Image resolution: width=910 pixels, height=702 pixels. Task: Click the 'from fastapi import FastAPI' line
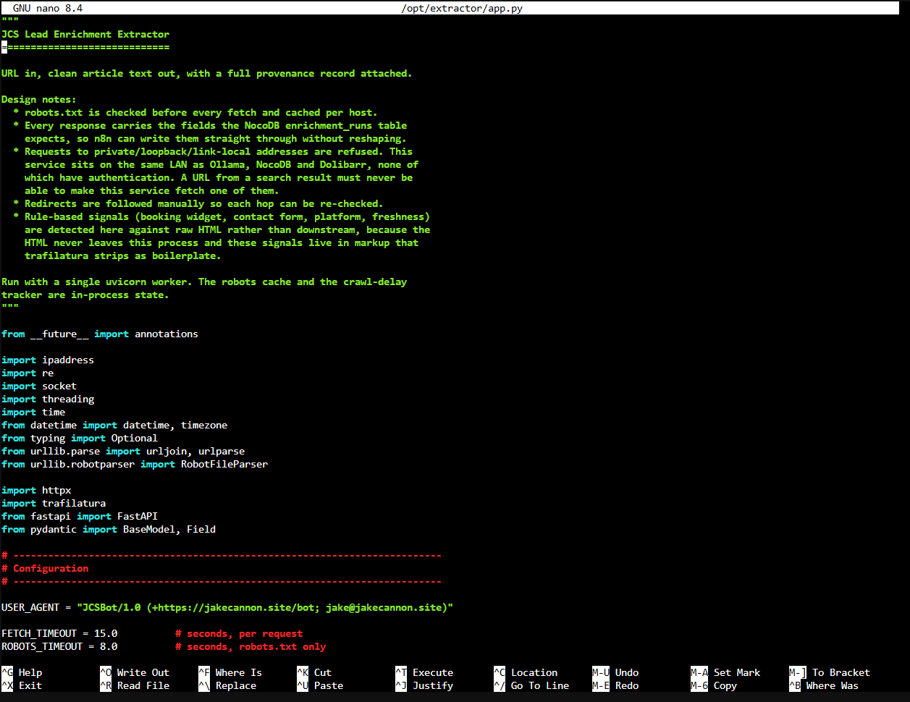click(80, 516)
